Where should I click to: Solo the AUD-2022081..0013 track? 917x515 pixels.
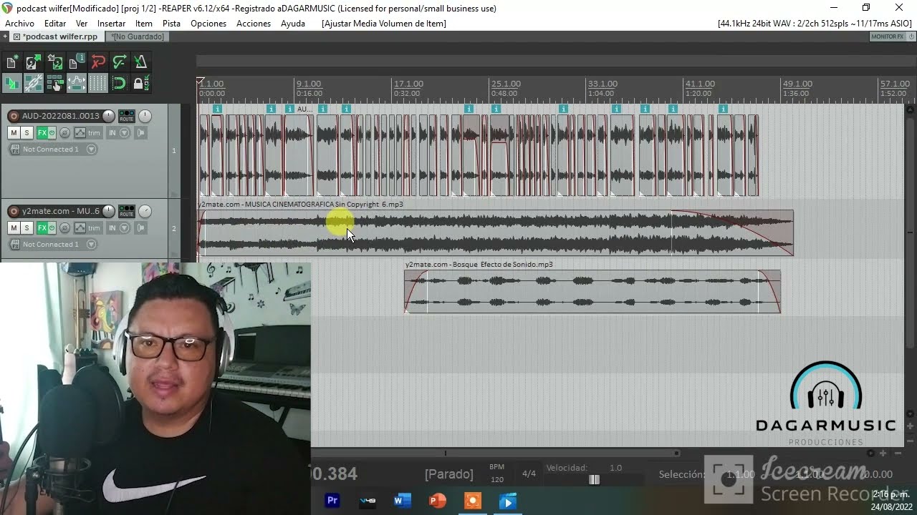click(27, 132)
